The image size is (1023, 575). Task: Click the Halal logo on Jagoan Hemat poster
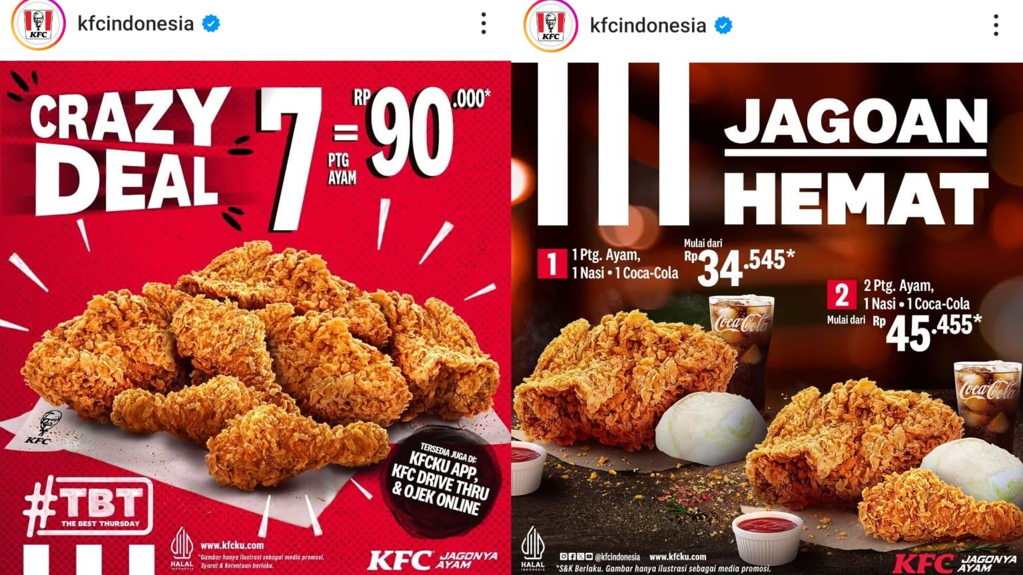(x=532, y=549)
